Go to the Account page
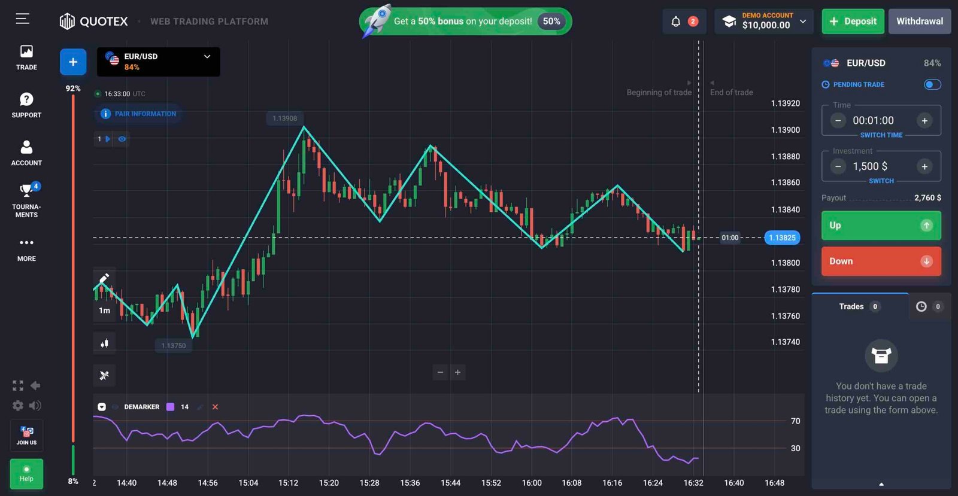The width and height of the screenshot is (958, 496). coord(26,153)
